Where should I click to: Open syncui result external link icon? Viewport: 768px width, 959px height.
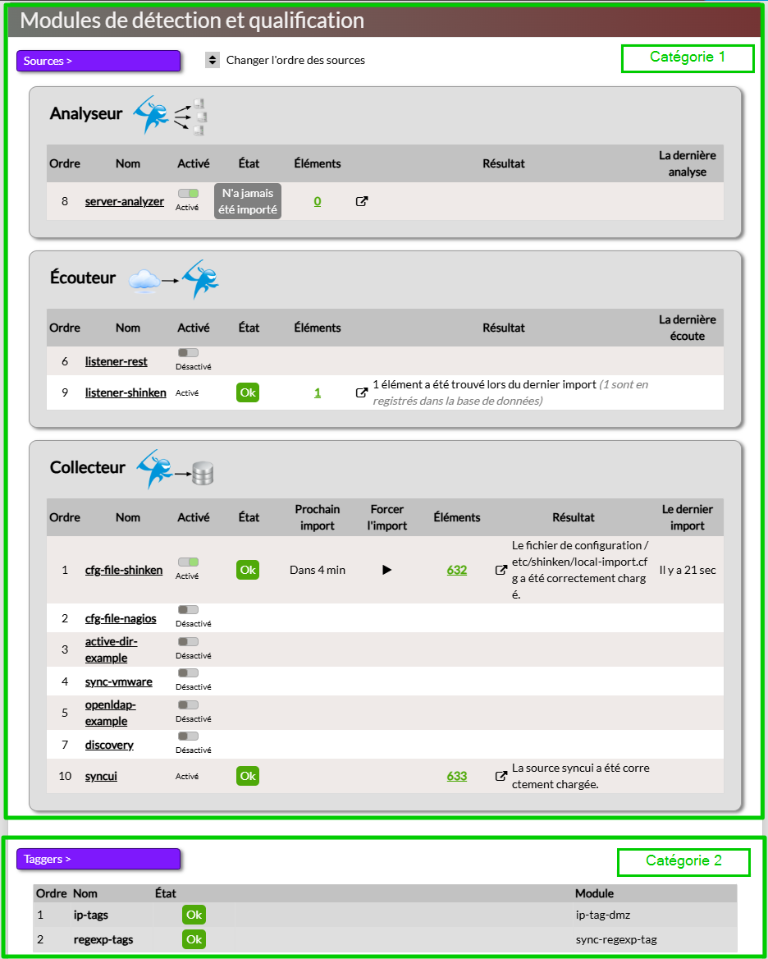501,776
